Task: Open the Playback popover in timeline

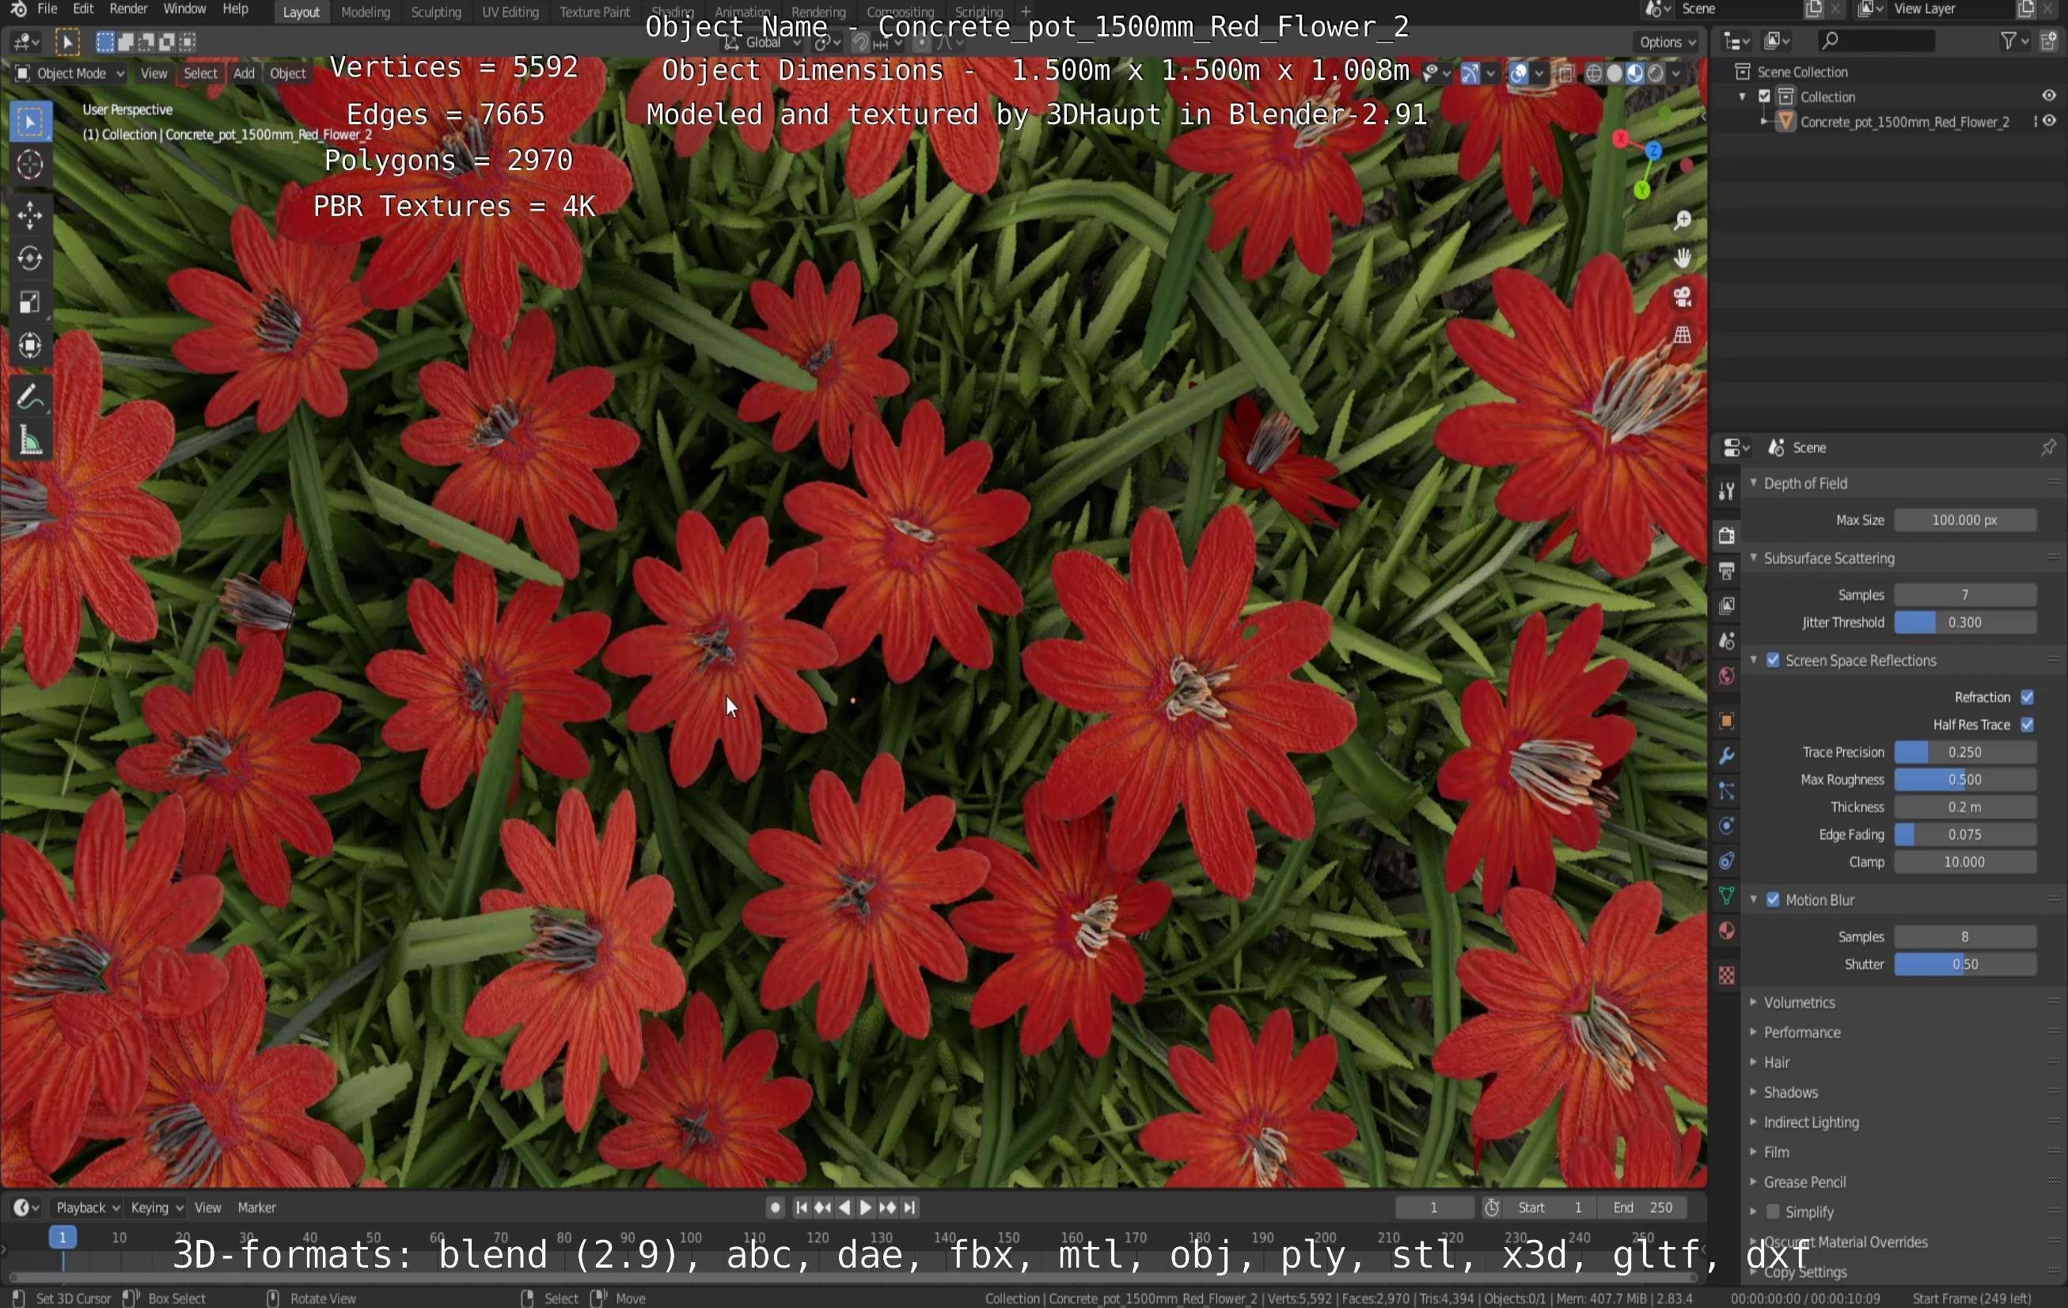Action: coord(87,1208)
